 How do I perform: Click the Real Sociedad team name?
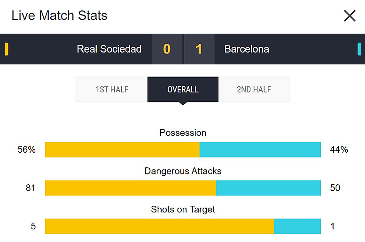pyautogui.click(x=109, y=49)
